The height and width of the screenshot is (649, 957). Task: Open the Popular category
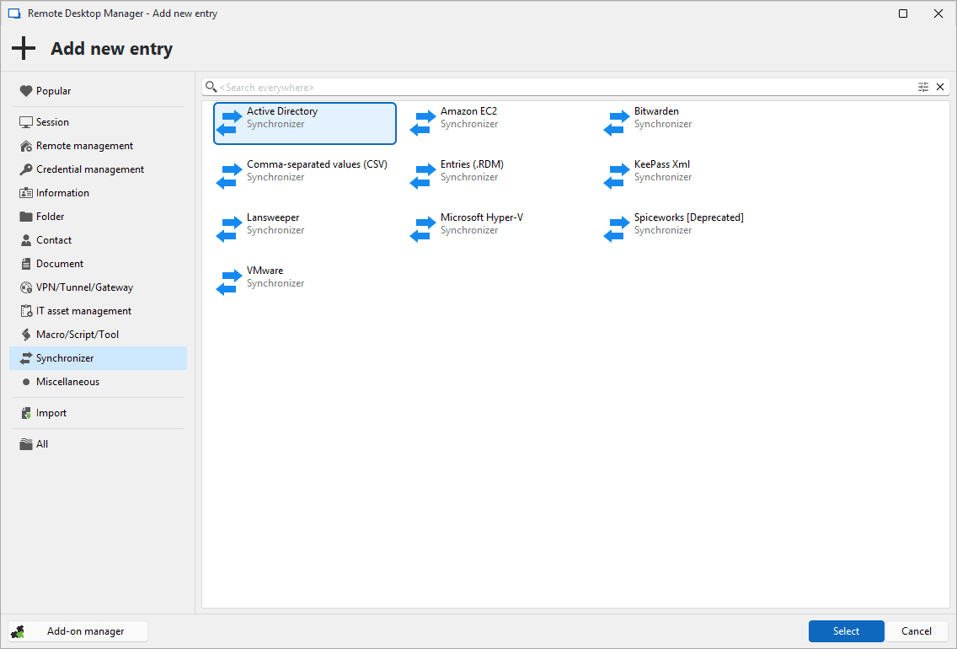pyautogui.click(x=53, y=91)
